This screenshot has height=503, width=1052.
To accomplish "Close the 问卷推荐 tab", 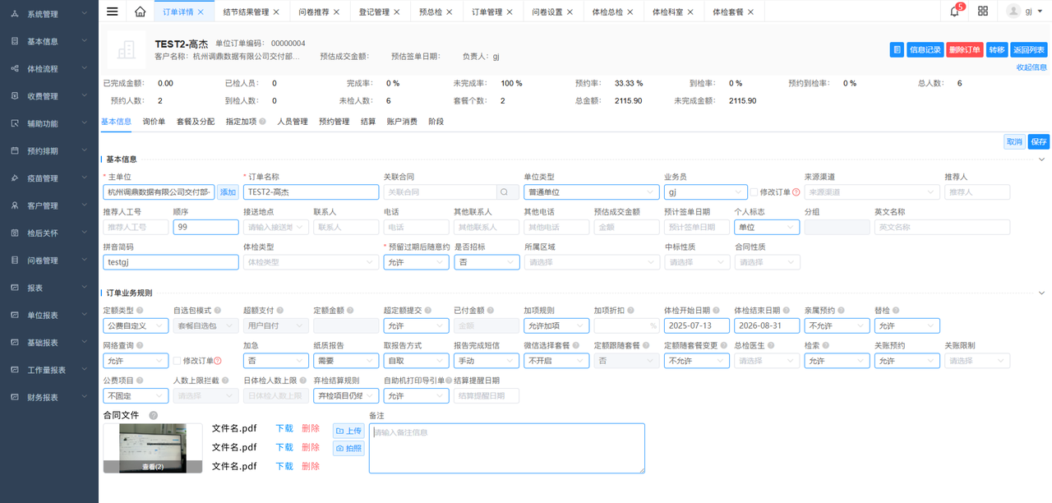I will (x=337, y=12).
